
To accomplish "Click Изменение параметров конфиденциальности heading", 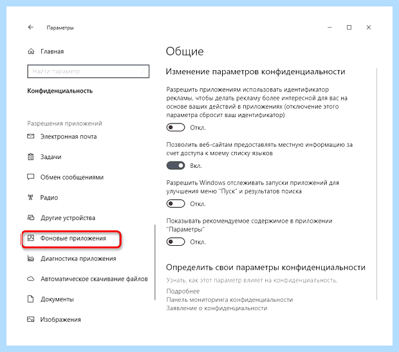I will coord(255,72).
